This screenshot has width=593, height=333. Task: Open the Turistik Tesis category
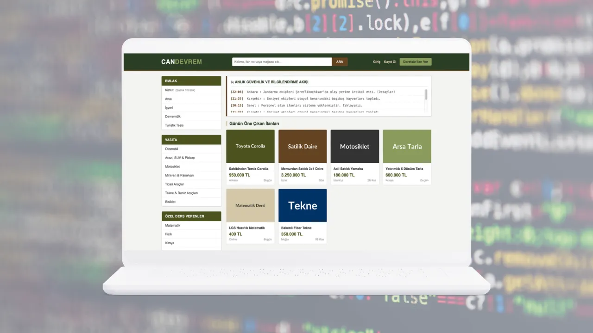[x=191, y=125]
